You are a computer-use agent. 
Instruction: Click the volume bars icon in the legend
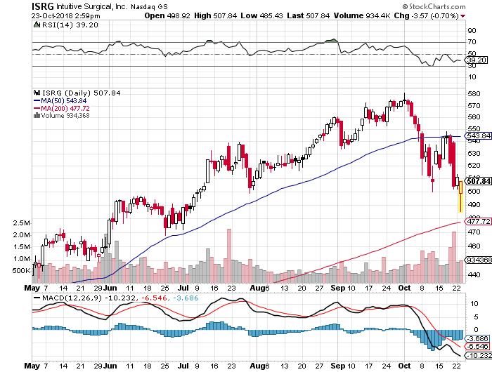pos(37,115)
